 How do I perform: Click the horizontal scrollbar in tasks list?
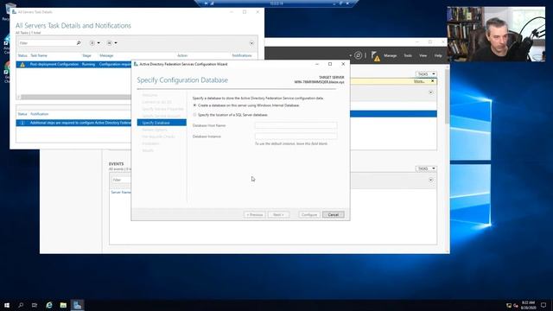[76, 97]
